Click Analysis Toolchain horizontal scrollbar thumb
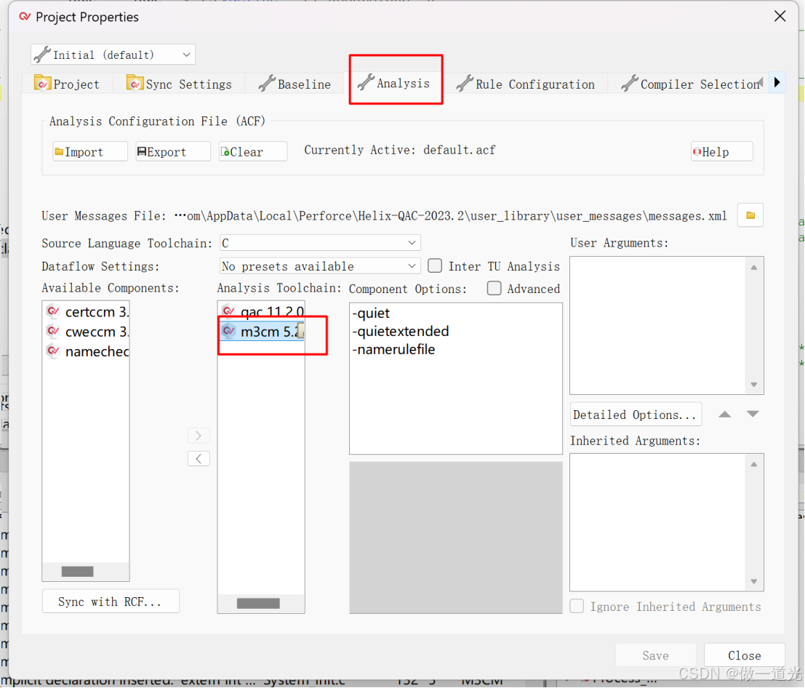Image resolution: width=805 pixels, height=688 pixels. 258,604
